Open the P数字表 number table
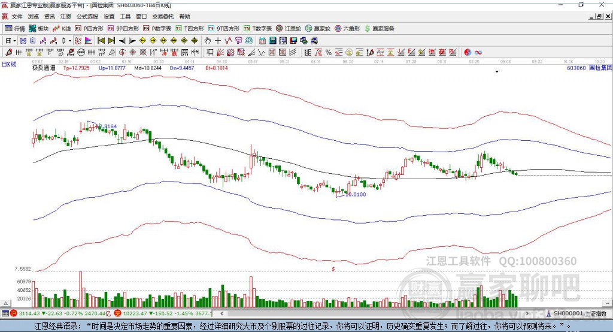The image size is (613, 332). coord(157,29)
